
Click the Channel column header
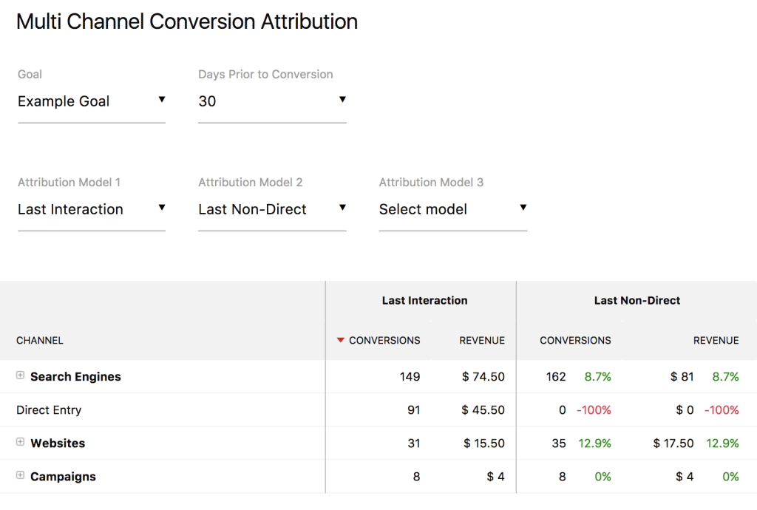pos(38,341)
